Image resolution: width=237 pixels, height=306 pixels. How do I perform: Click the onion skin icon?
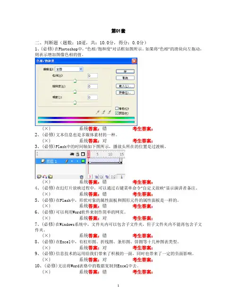(96, 177)
